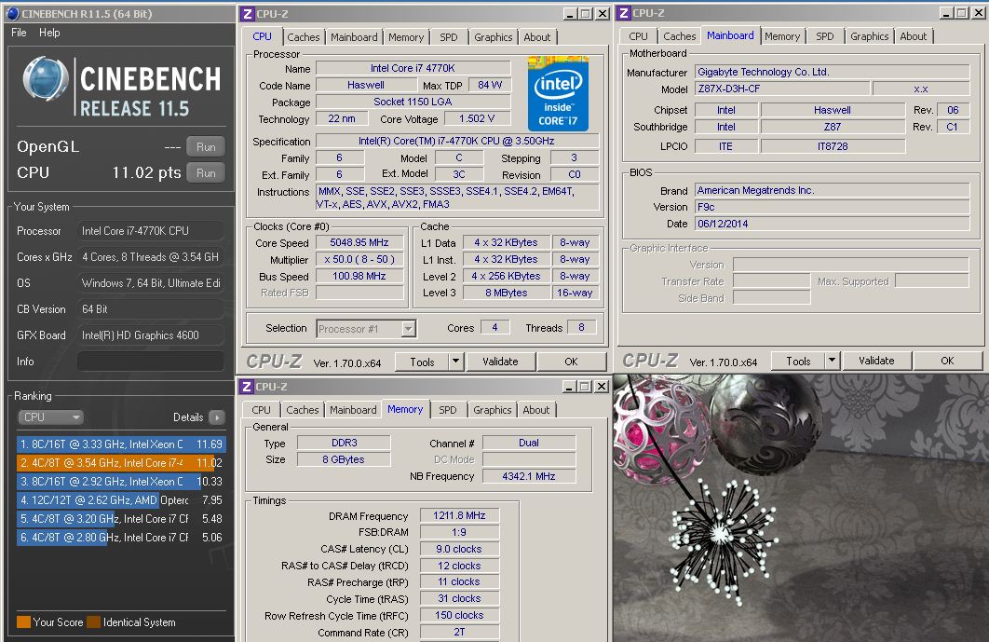Open Caches tab in top-middle CPU-Z window
The width and height of the screenshot is (989, 642).
click(304, 37)
